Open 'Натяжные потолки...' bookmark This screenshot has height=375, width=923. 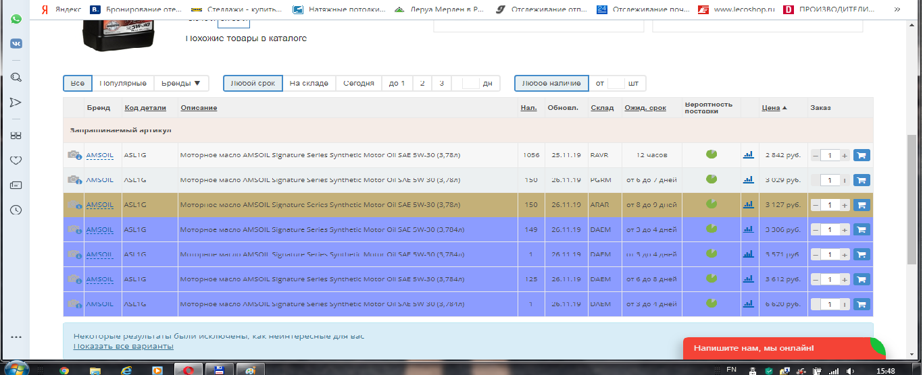339,10
